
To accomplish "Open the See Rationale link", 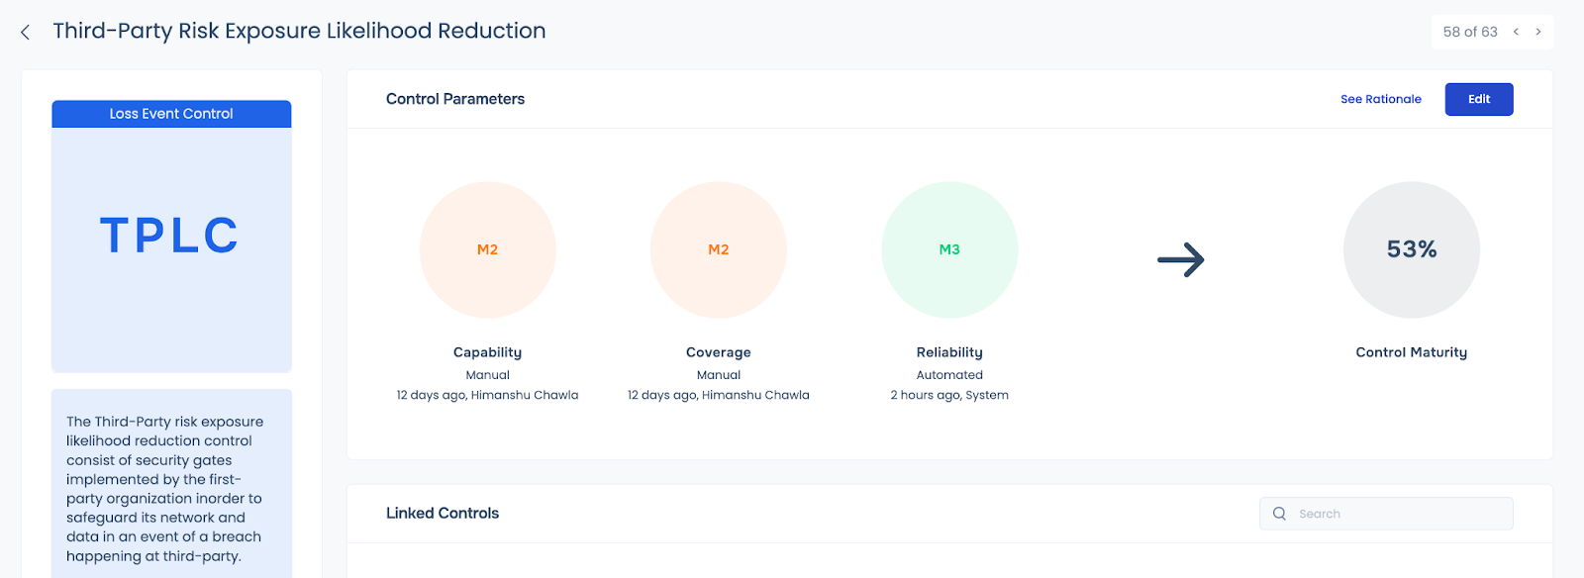I will 1381,99.
